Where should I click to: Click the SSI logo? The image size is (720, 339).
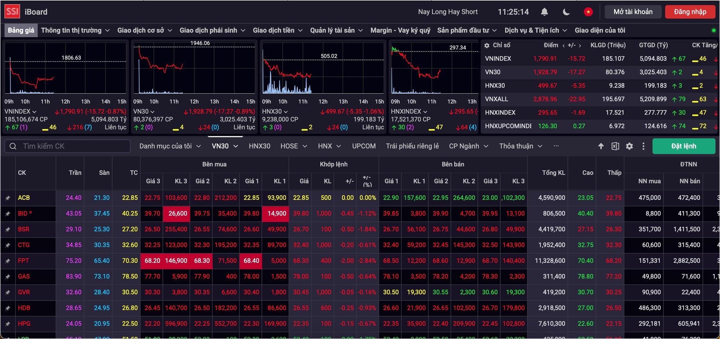12,12
